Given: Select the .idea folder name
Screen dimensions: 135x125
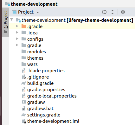Looking at the screenshot, I should (x=32, y=33).
